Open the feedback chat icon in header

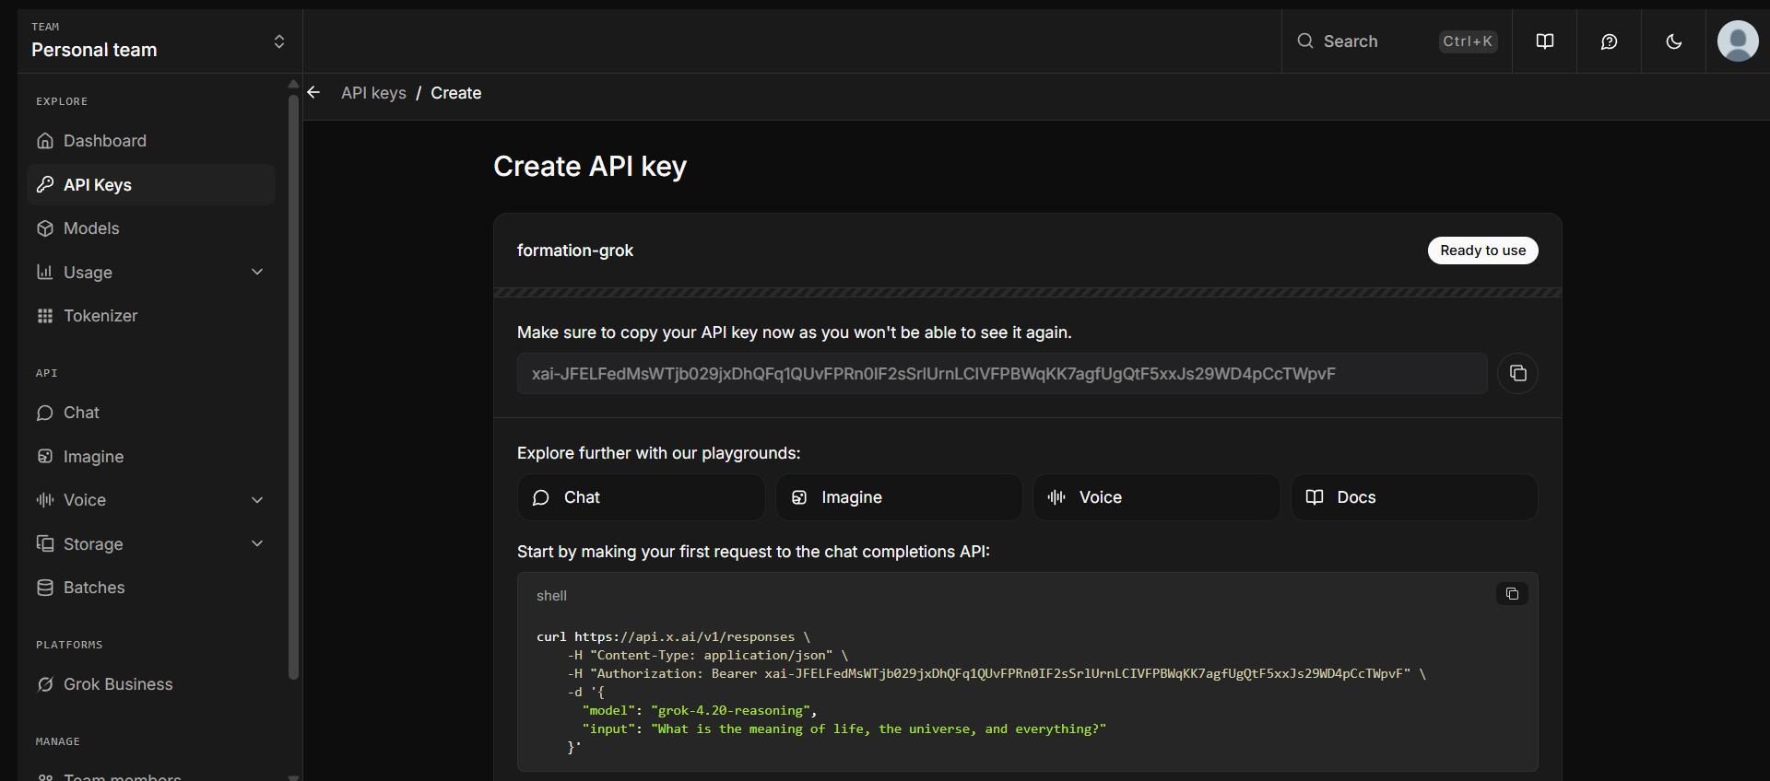click(1609, 41)
